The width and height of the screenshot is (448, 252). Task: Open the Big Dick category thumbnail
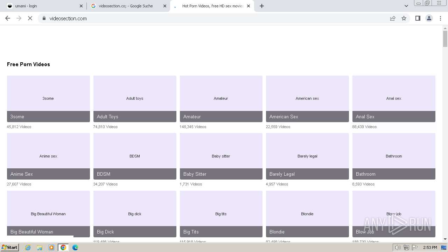(x=135, y=214)
